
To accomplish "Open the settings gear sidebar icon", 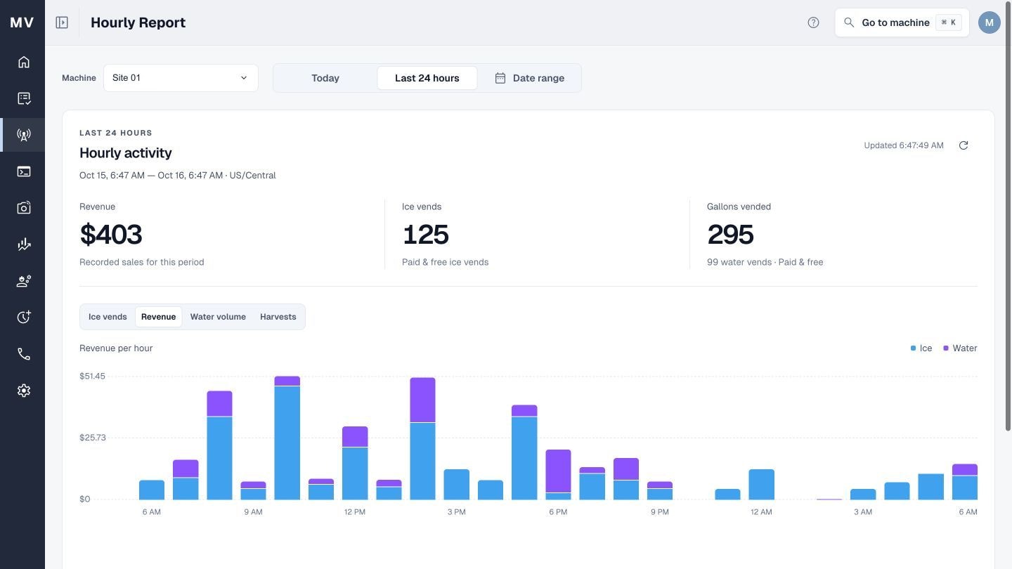I will coord(24,391).
